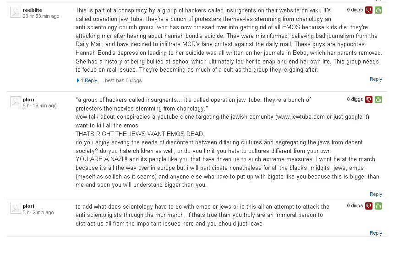Click the '0 diggs' count on plori's 5 hr 19 min comment
The height and width of the screenshot is (258, 394).
point(355,99)
